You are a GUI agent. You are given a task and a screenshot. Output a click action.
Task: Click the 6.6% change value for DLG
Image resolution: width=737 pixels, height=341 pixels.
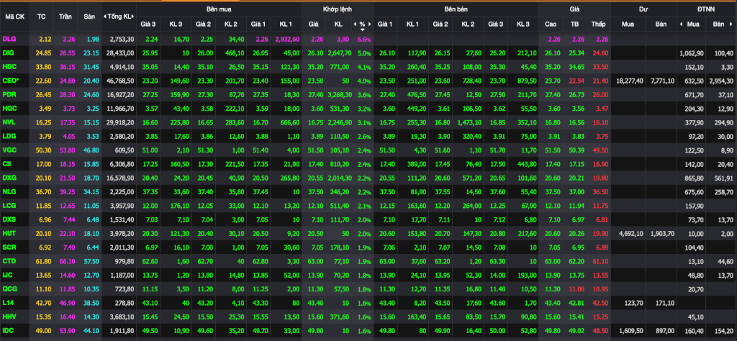tap(364, 39)
